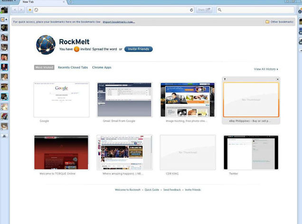Switch to Chrome Apps tab
Screen dimensions: 302x224
(x=102, y=67)
